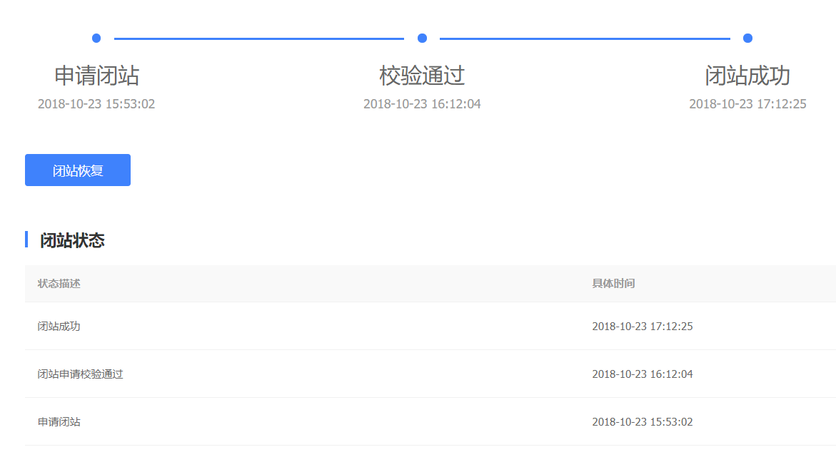Click table time 2018-10-23 16:12:04
The height and width of the screenshot is (462, 836).
(x=643, y=374)
